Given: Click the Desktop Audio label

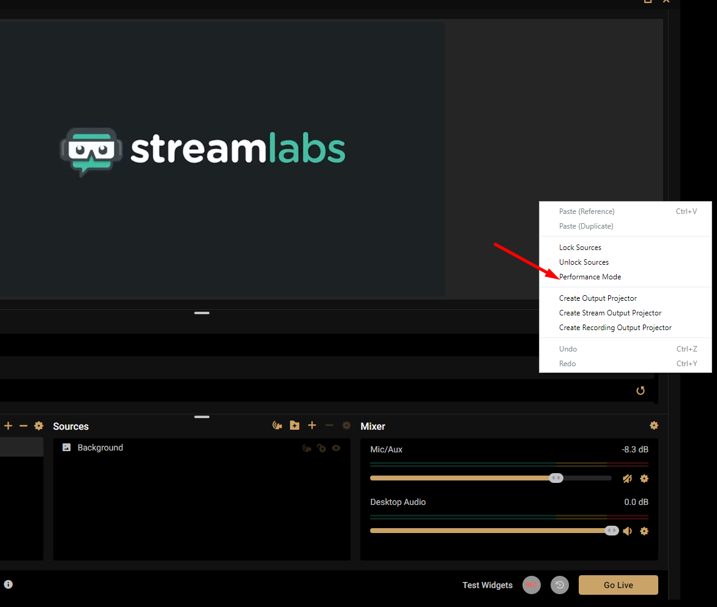Looking at the screenshot, I should 398,502.
